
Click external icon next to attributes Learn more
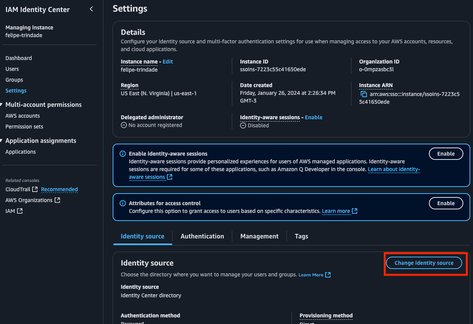point(355,211)
